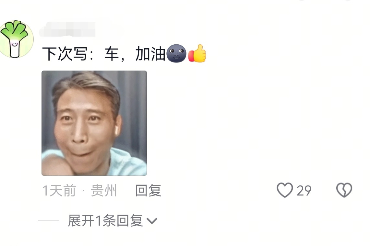Screen dimensions: 370x246
Task: Open the commenter's cabbage avatar profile
Action: (16, 39)
